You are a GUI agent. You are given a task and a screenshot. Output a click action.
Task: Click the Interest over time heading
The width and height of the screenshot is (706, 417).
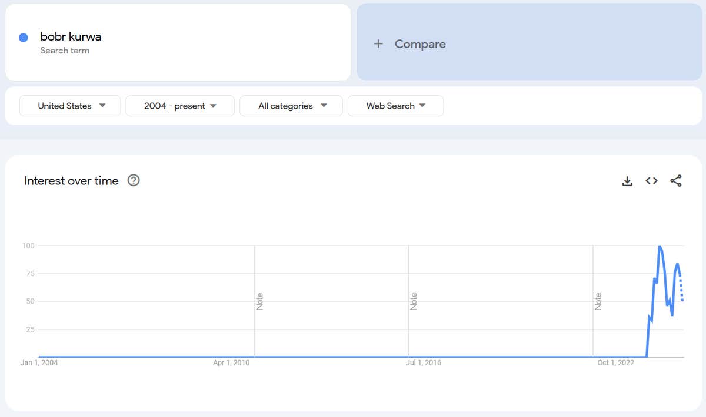click(71, 181)
